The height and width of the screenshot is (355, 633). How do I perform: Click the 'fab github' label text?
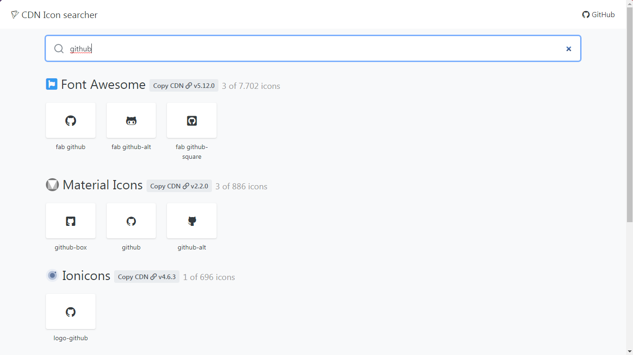[x=70, y=147]
